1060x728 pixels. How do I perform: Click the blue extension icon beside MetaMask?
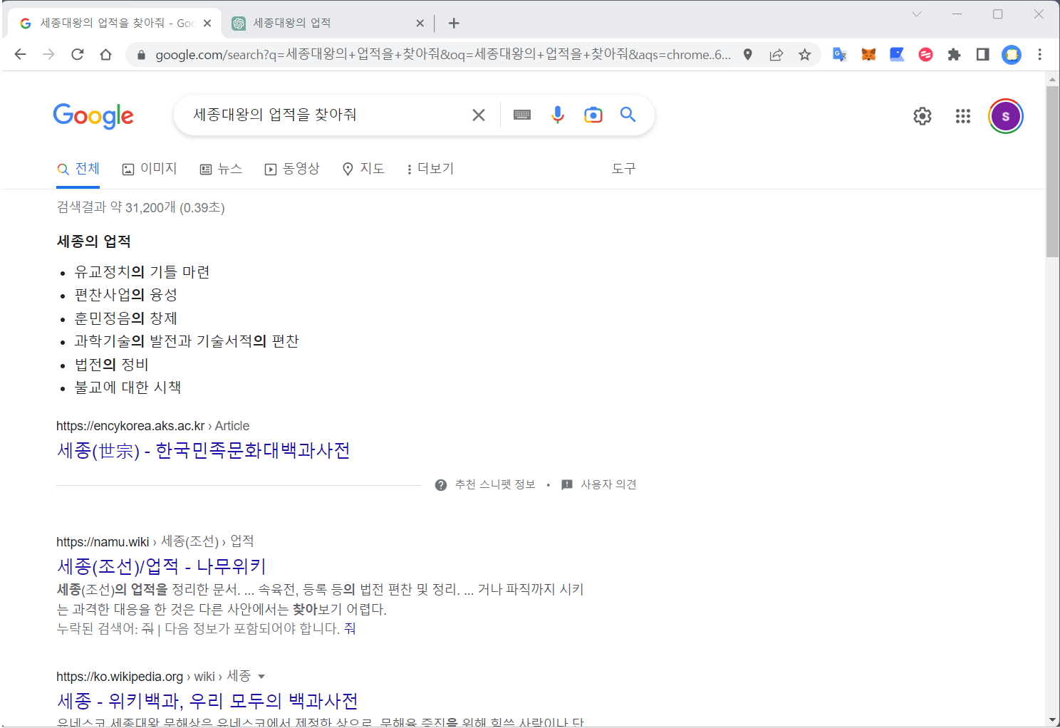[897, 54]
